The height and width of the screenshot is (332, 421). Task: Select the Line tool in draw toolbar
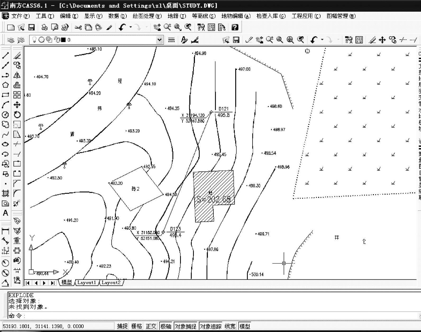click(5, 55)
